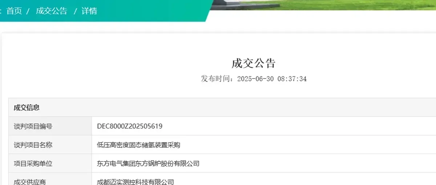Screen dimensions: 436x185
Task: Select project number DEC8000Z202505619
Action: tap(130, 126)
